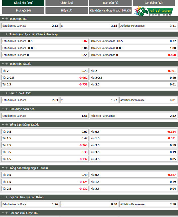Choose total goals Xỉu 0.5 at -0.154

[x=133, y=132]
